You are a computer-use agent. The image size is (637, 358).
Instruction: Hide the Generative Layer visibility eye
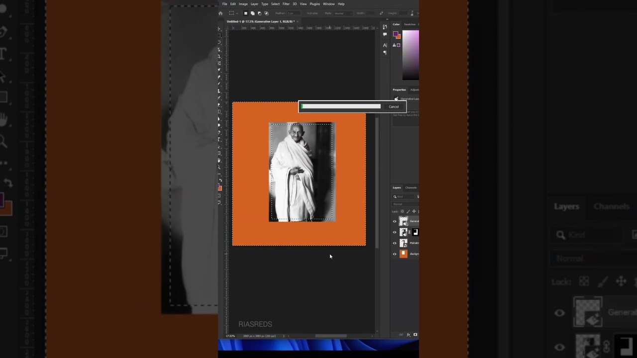coord(395,221)
